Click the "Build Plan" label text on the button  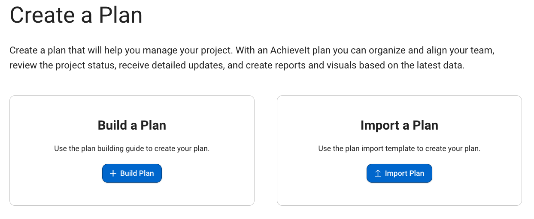click(137, 173)
